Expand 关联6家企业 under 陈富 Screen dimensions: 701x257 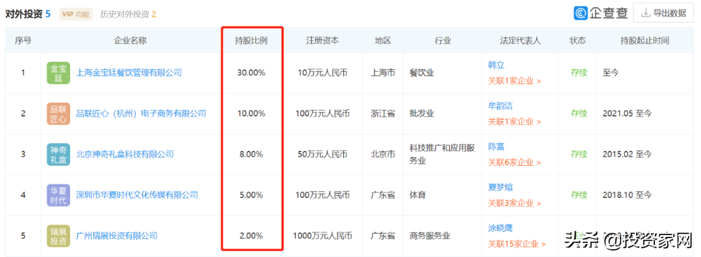tap(514, 163)
